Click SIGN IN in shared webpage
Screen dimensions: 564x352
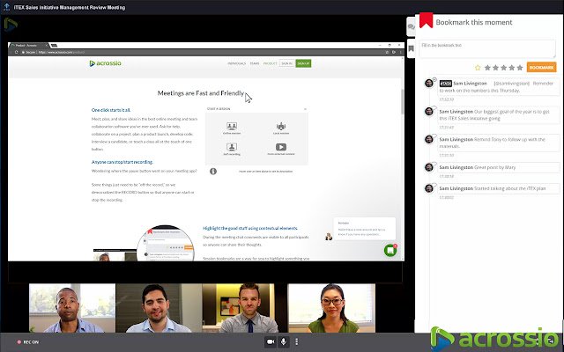[286, 63]
